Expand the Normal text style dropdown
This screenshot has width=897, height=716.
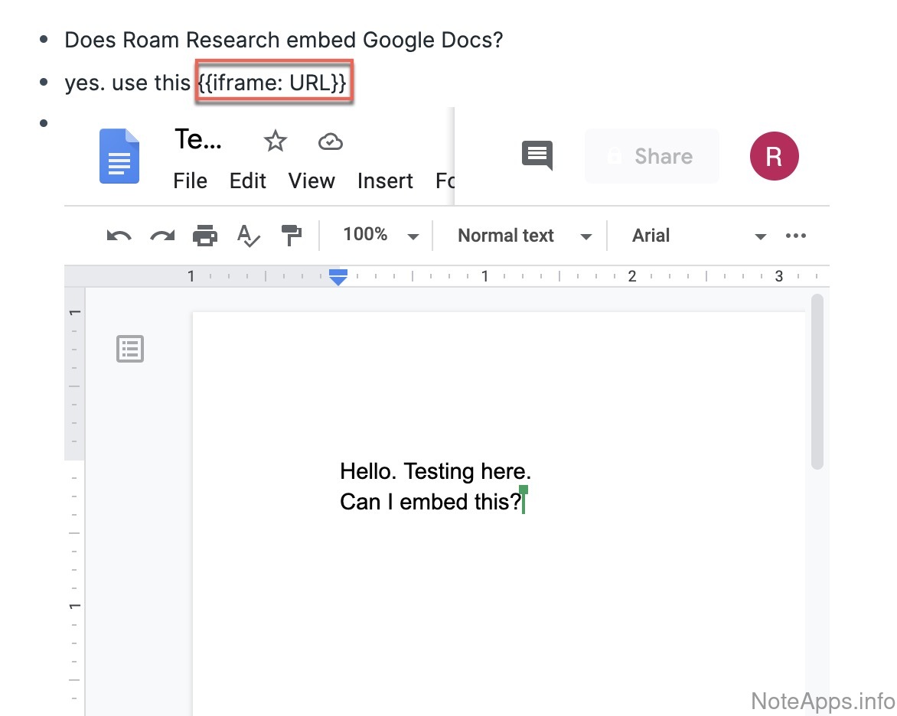coord(524,236)
